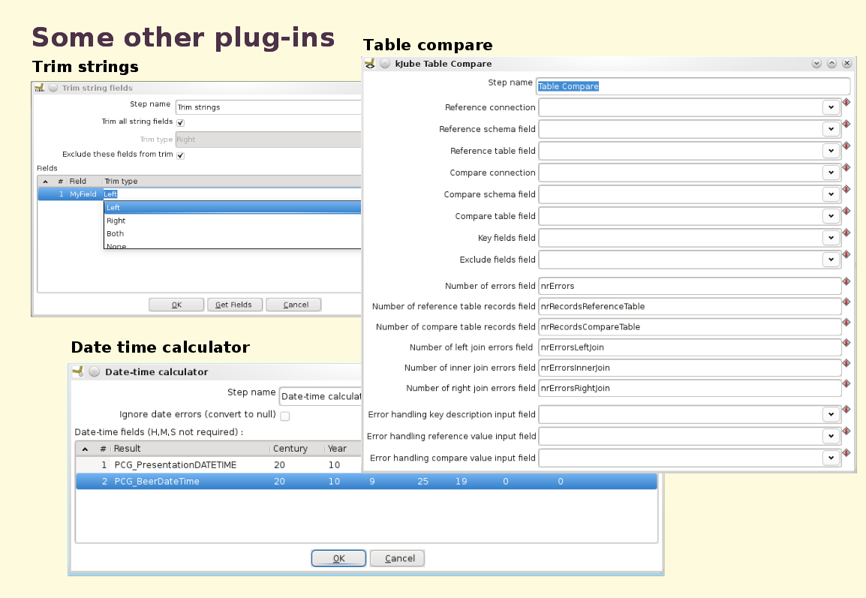
Task: Click OK in Trim string fields dialog
Action: coord(177,305)
